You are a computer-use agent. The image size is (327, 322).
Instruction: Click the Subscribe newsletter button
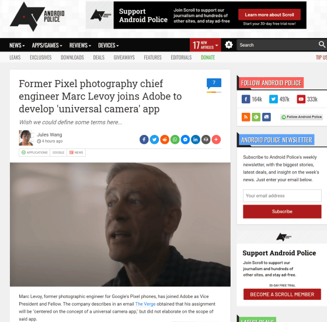click(x=282, y=212)
